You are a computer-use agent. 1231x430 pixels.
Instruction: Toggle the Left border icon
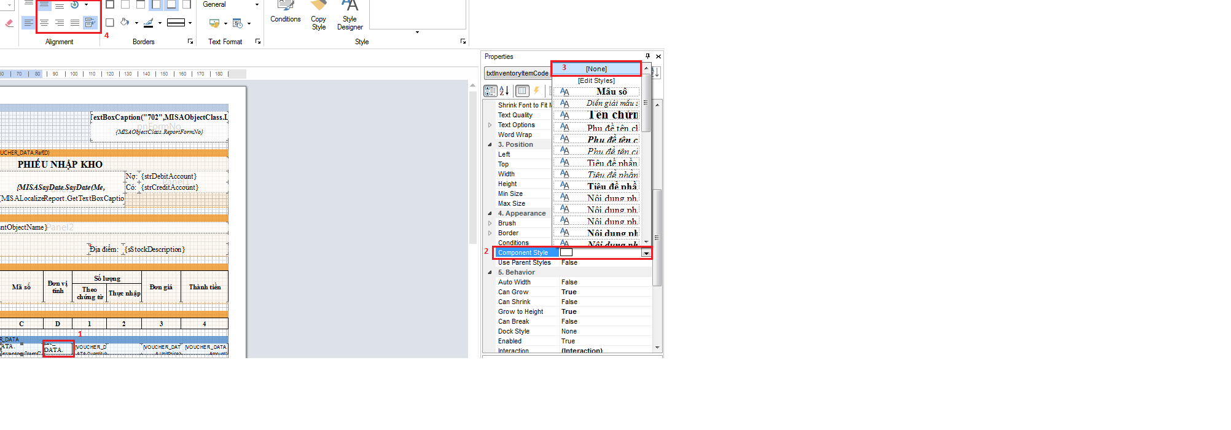tap(156, 5)
